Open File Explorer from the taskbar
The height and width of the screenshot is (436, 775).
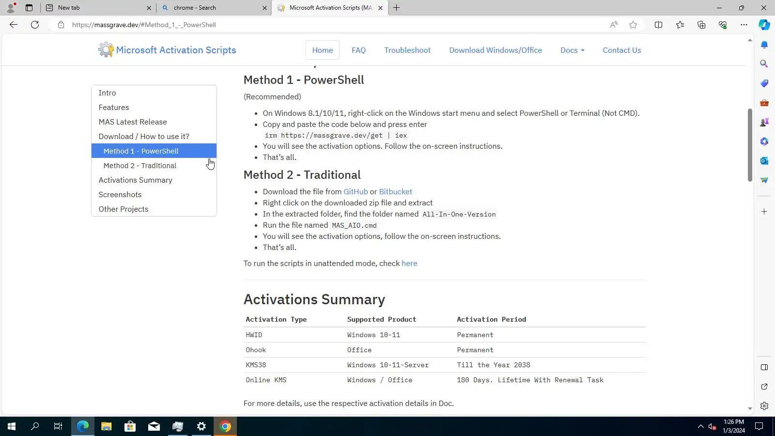tap(106, 426)
